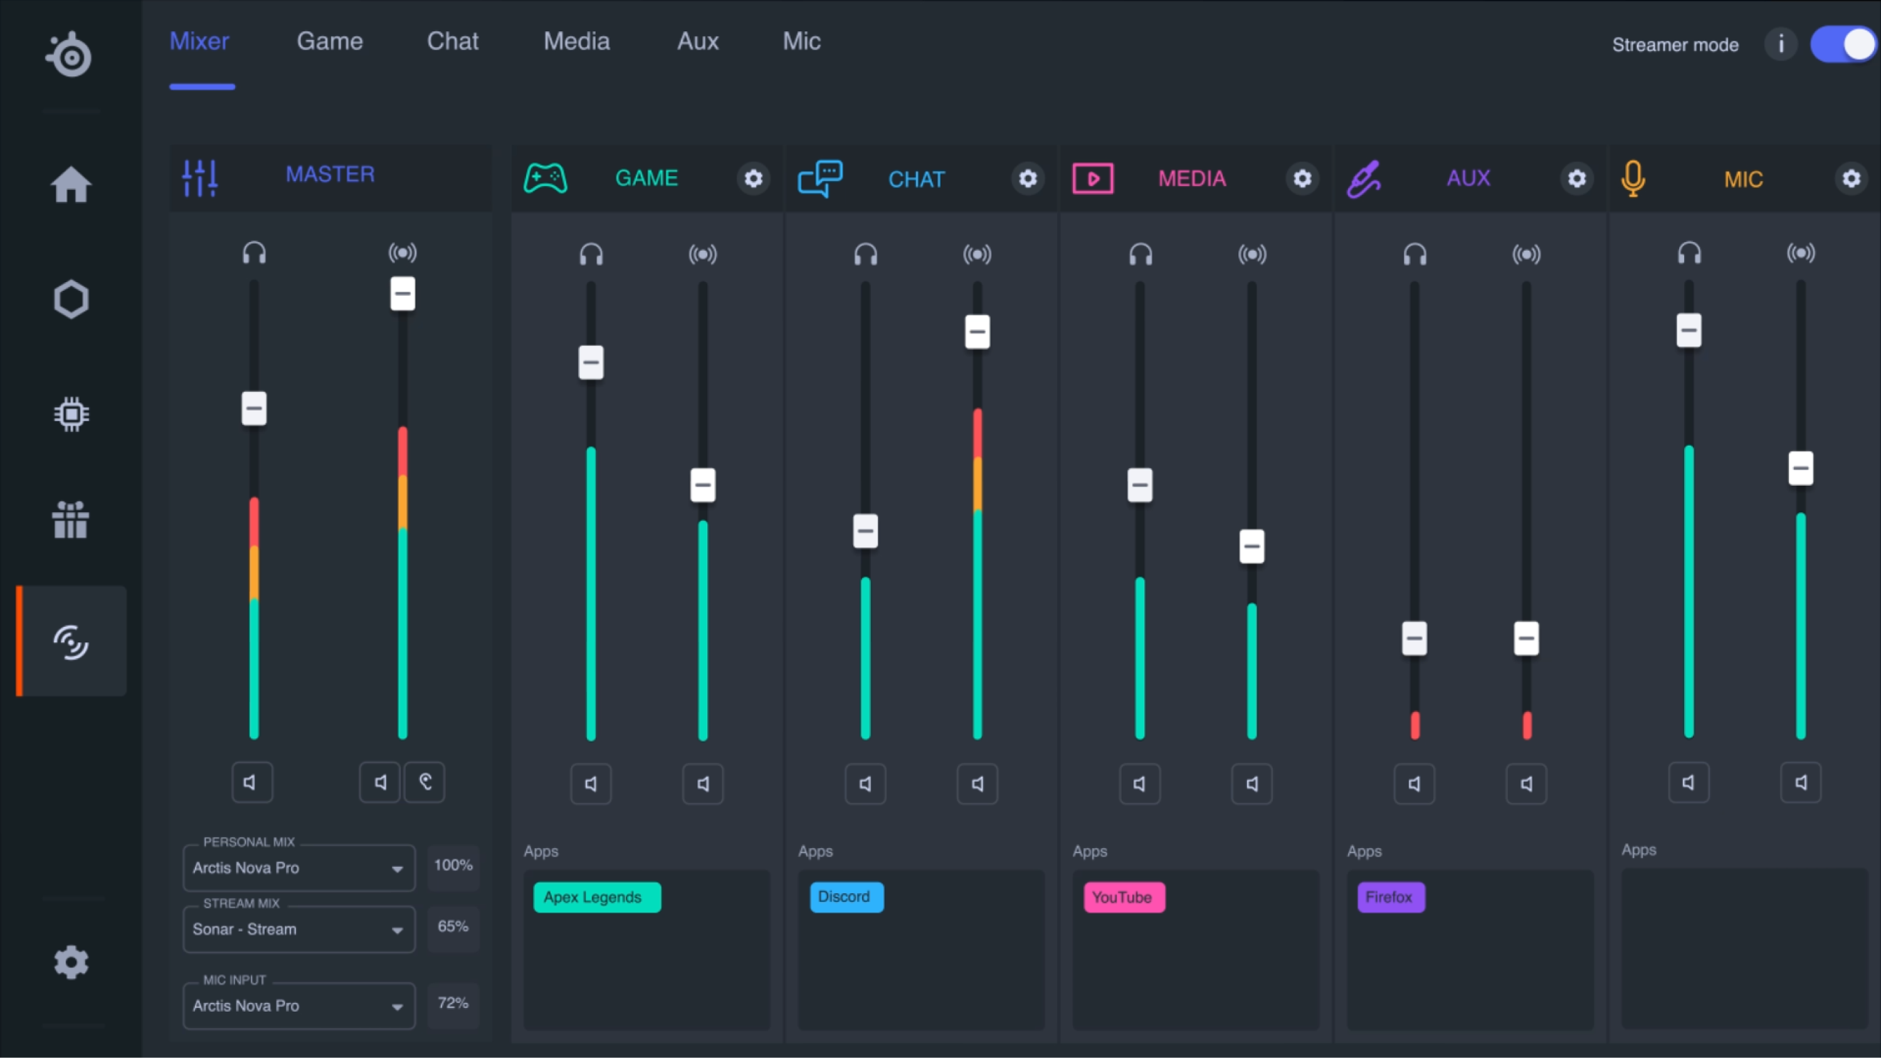
Task: Click the Aux stream volume slider handle
Action: (1526, 639)
